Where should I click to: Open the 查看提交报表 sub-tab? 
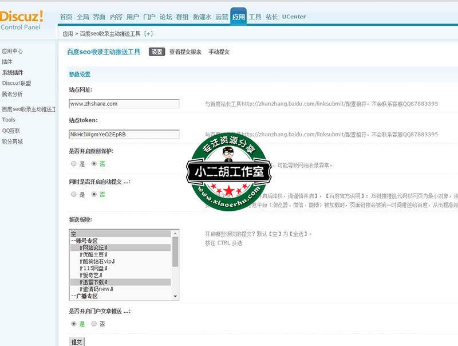(x=185, y=52)
